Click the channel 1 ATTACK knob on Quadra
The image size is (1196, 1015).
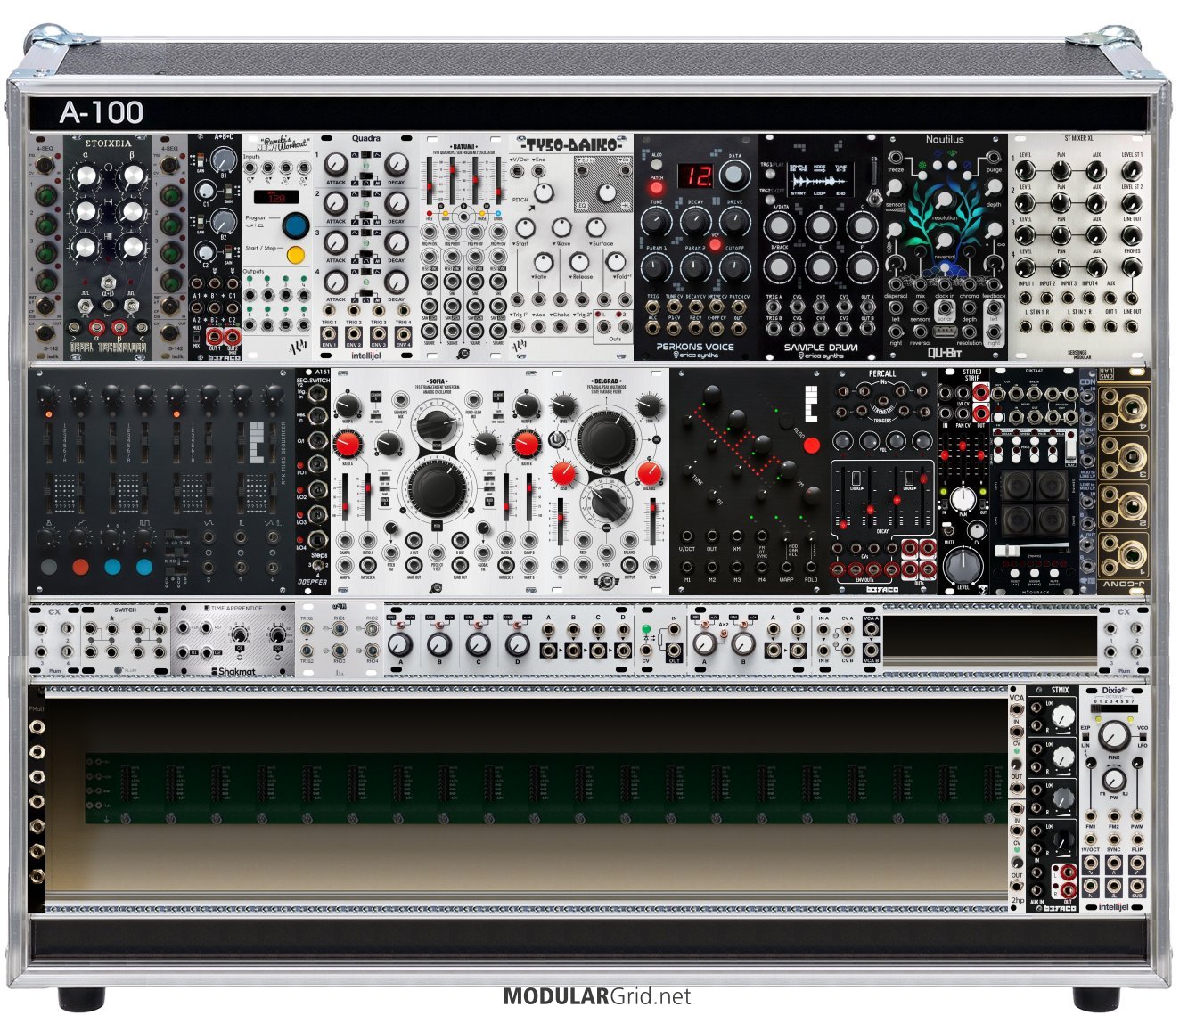coord(336,166)
